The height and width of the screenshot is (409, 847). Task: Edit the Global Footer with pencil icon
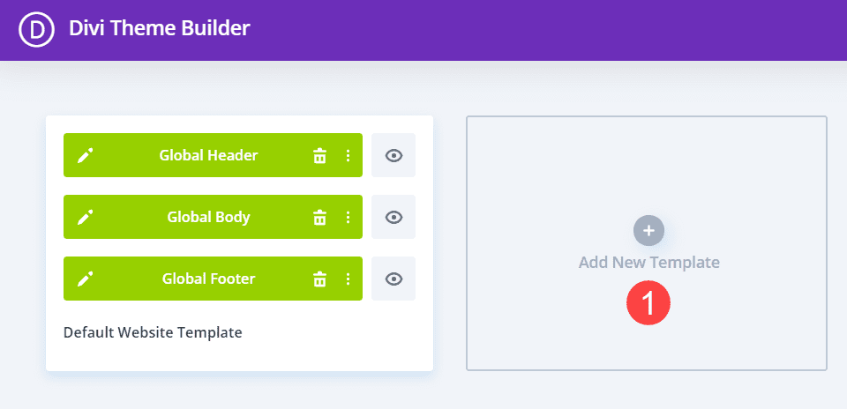[x=85, y=279]
